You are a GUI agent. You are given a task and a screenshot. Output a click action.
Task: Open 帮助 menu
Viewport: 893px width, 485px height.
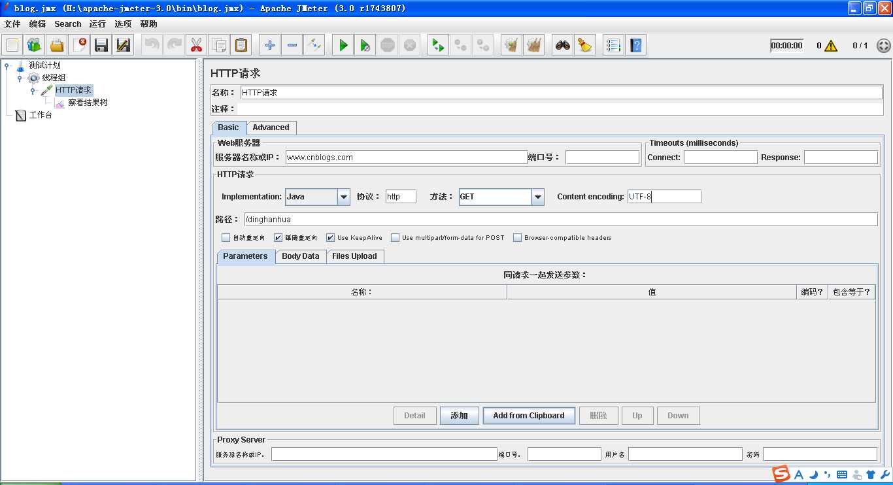pyautogui.click(x=148, y=24)
